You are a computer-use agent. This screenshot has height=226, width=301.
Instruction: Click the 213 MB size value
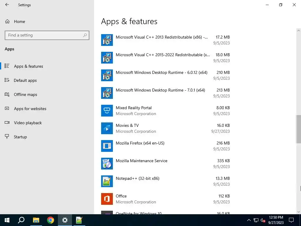(x=223, y=90)
